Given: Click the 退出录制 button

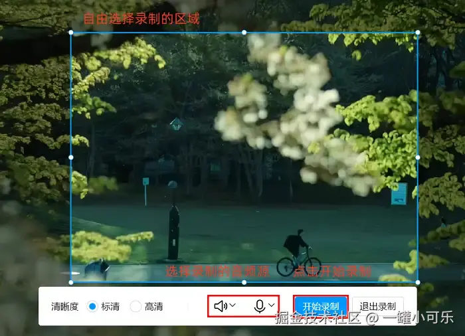Looking at the screenshot, I should (378, 306).
